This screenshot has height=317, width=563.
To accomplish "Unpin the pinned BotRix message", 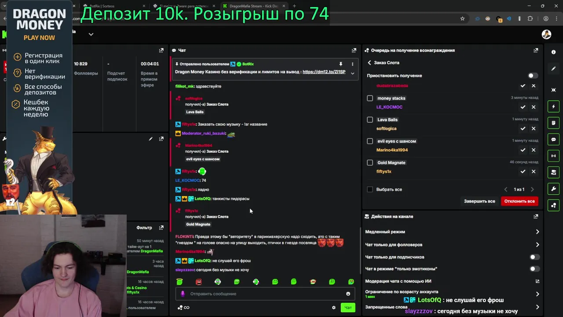I will click(x=340, y=64).
